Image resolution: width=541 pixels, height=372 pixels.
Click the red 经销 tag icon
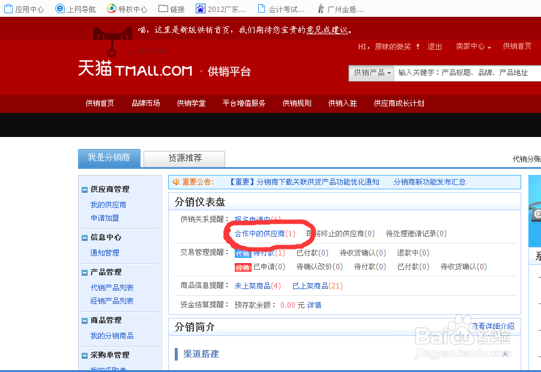[x=243, y=267]
